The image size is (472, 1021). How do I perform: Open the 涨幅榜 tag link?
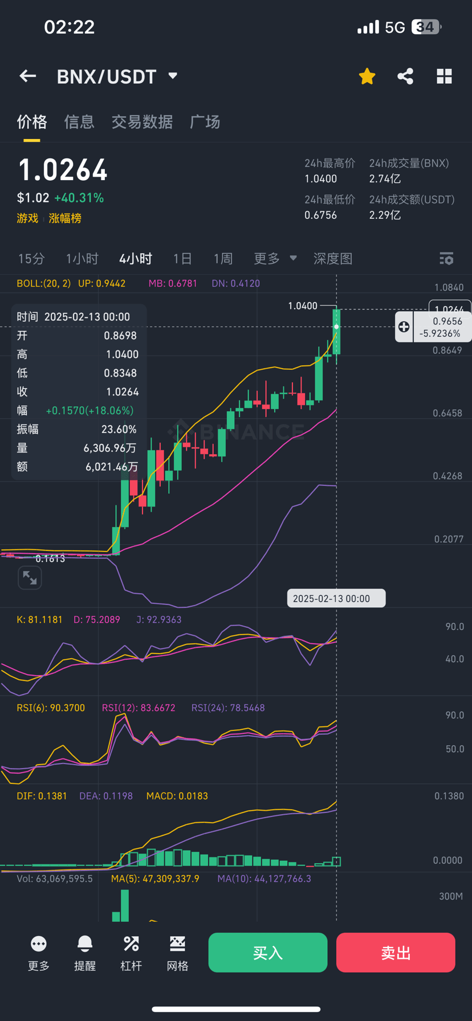65,218
